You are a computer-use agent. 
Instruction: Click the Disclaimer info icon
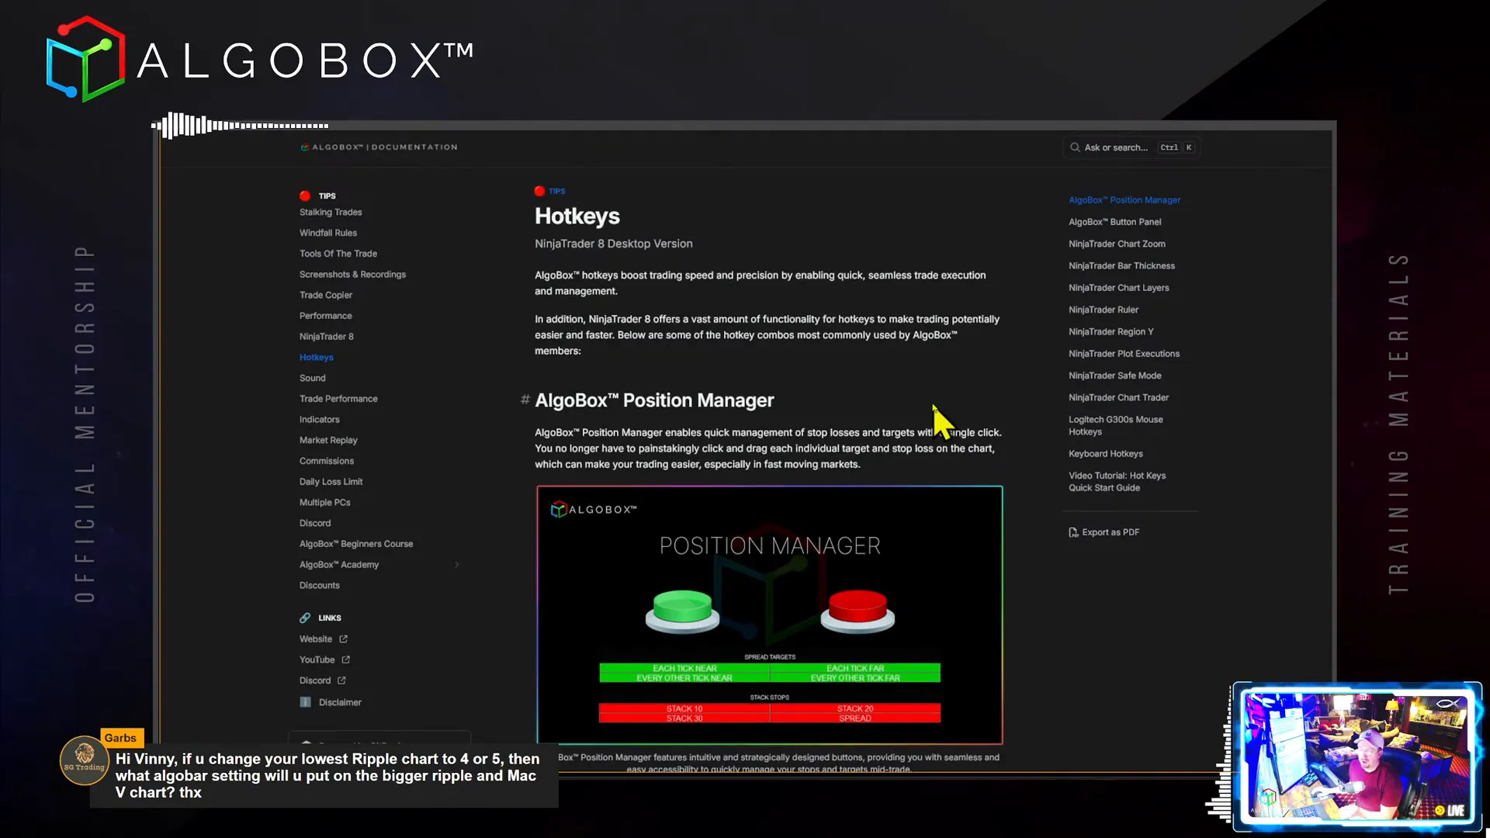[306, 703]
